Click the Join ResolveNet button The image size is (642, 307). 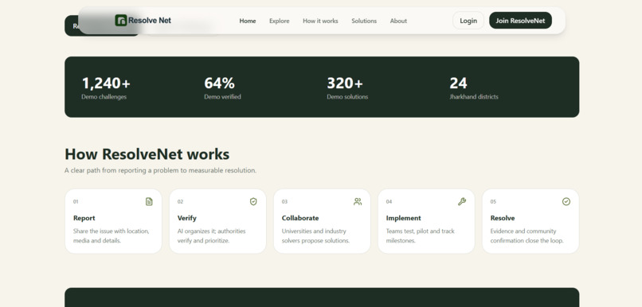click(x=520, y=21)
